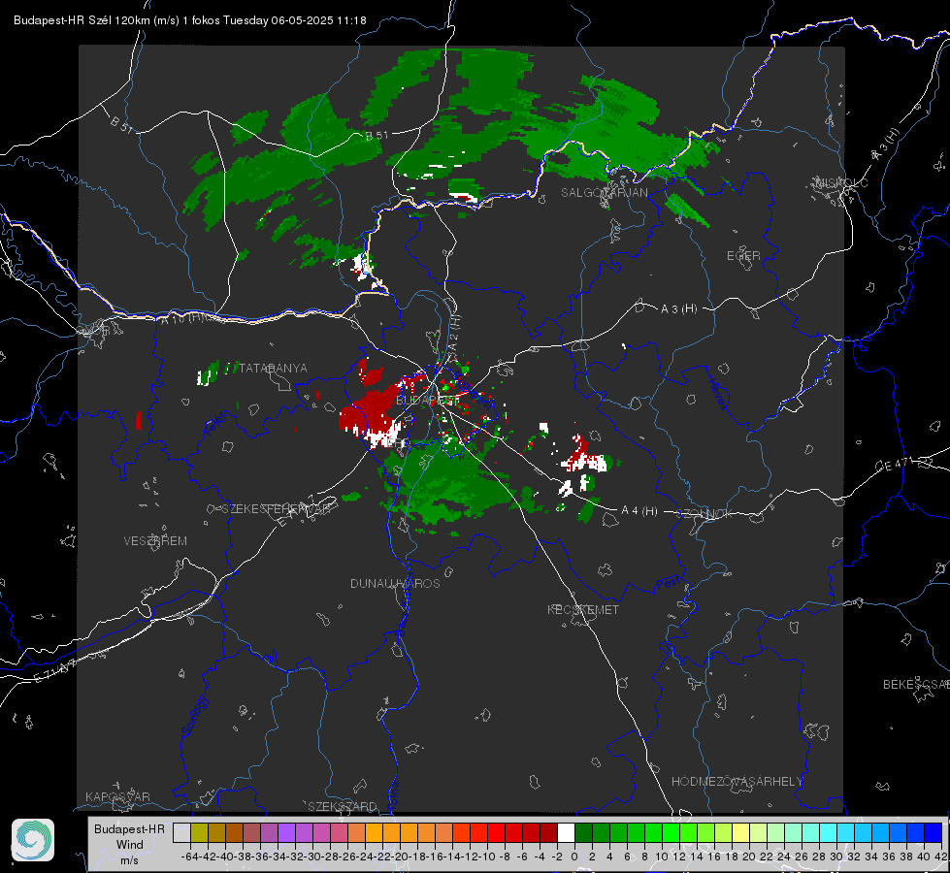Click the blue Pest county label
Image resolution: width=950 pixels, height=873 pixels.
click(x=669, y=584)
